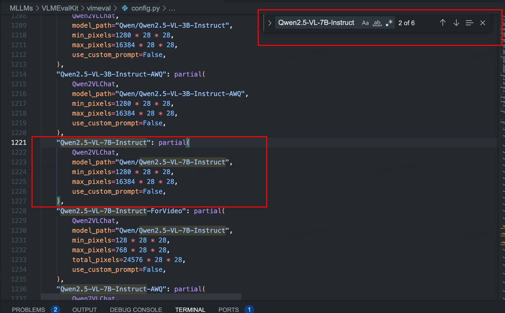Click line number 1221 in gutter
Image resolution: width=505 pixels, height=313 pixels.
tap(19, 143)
